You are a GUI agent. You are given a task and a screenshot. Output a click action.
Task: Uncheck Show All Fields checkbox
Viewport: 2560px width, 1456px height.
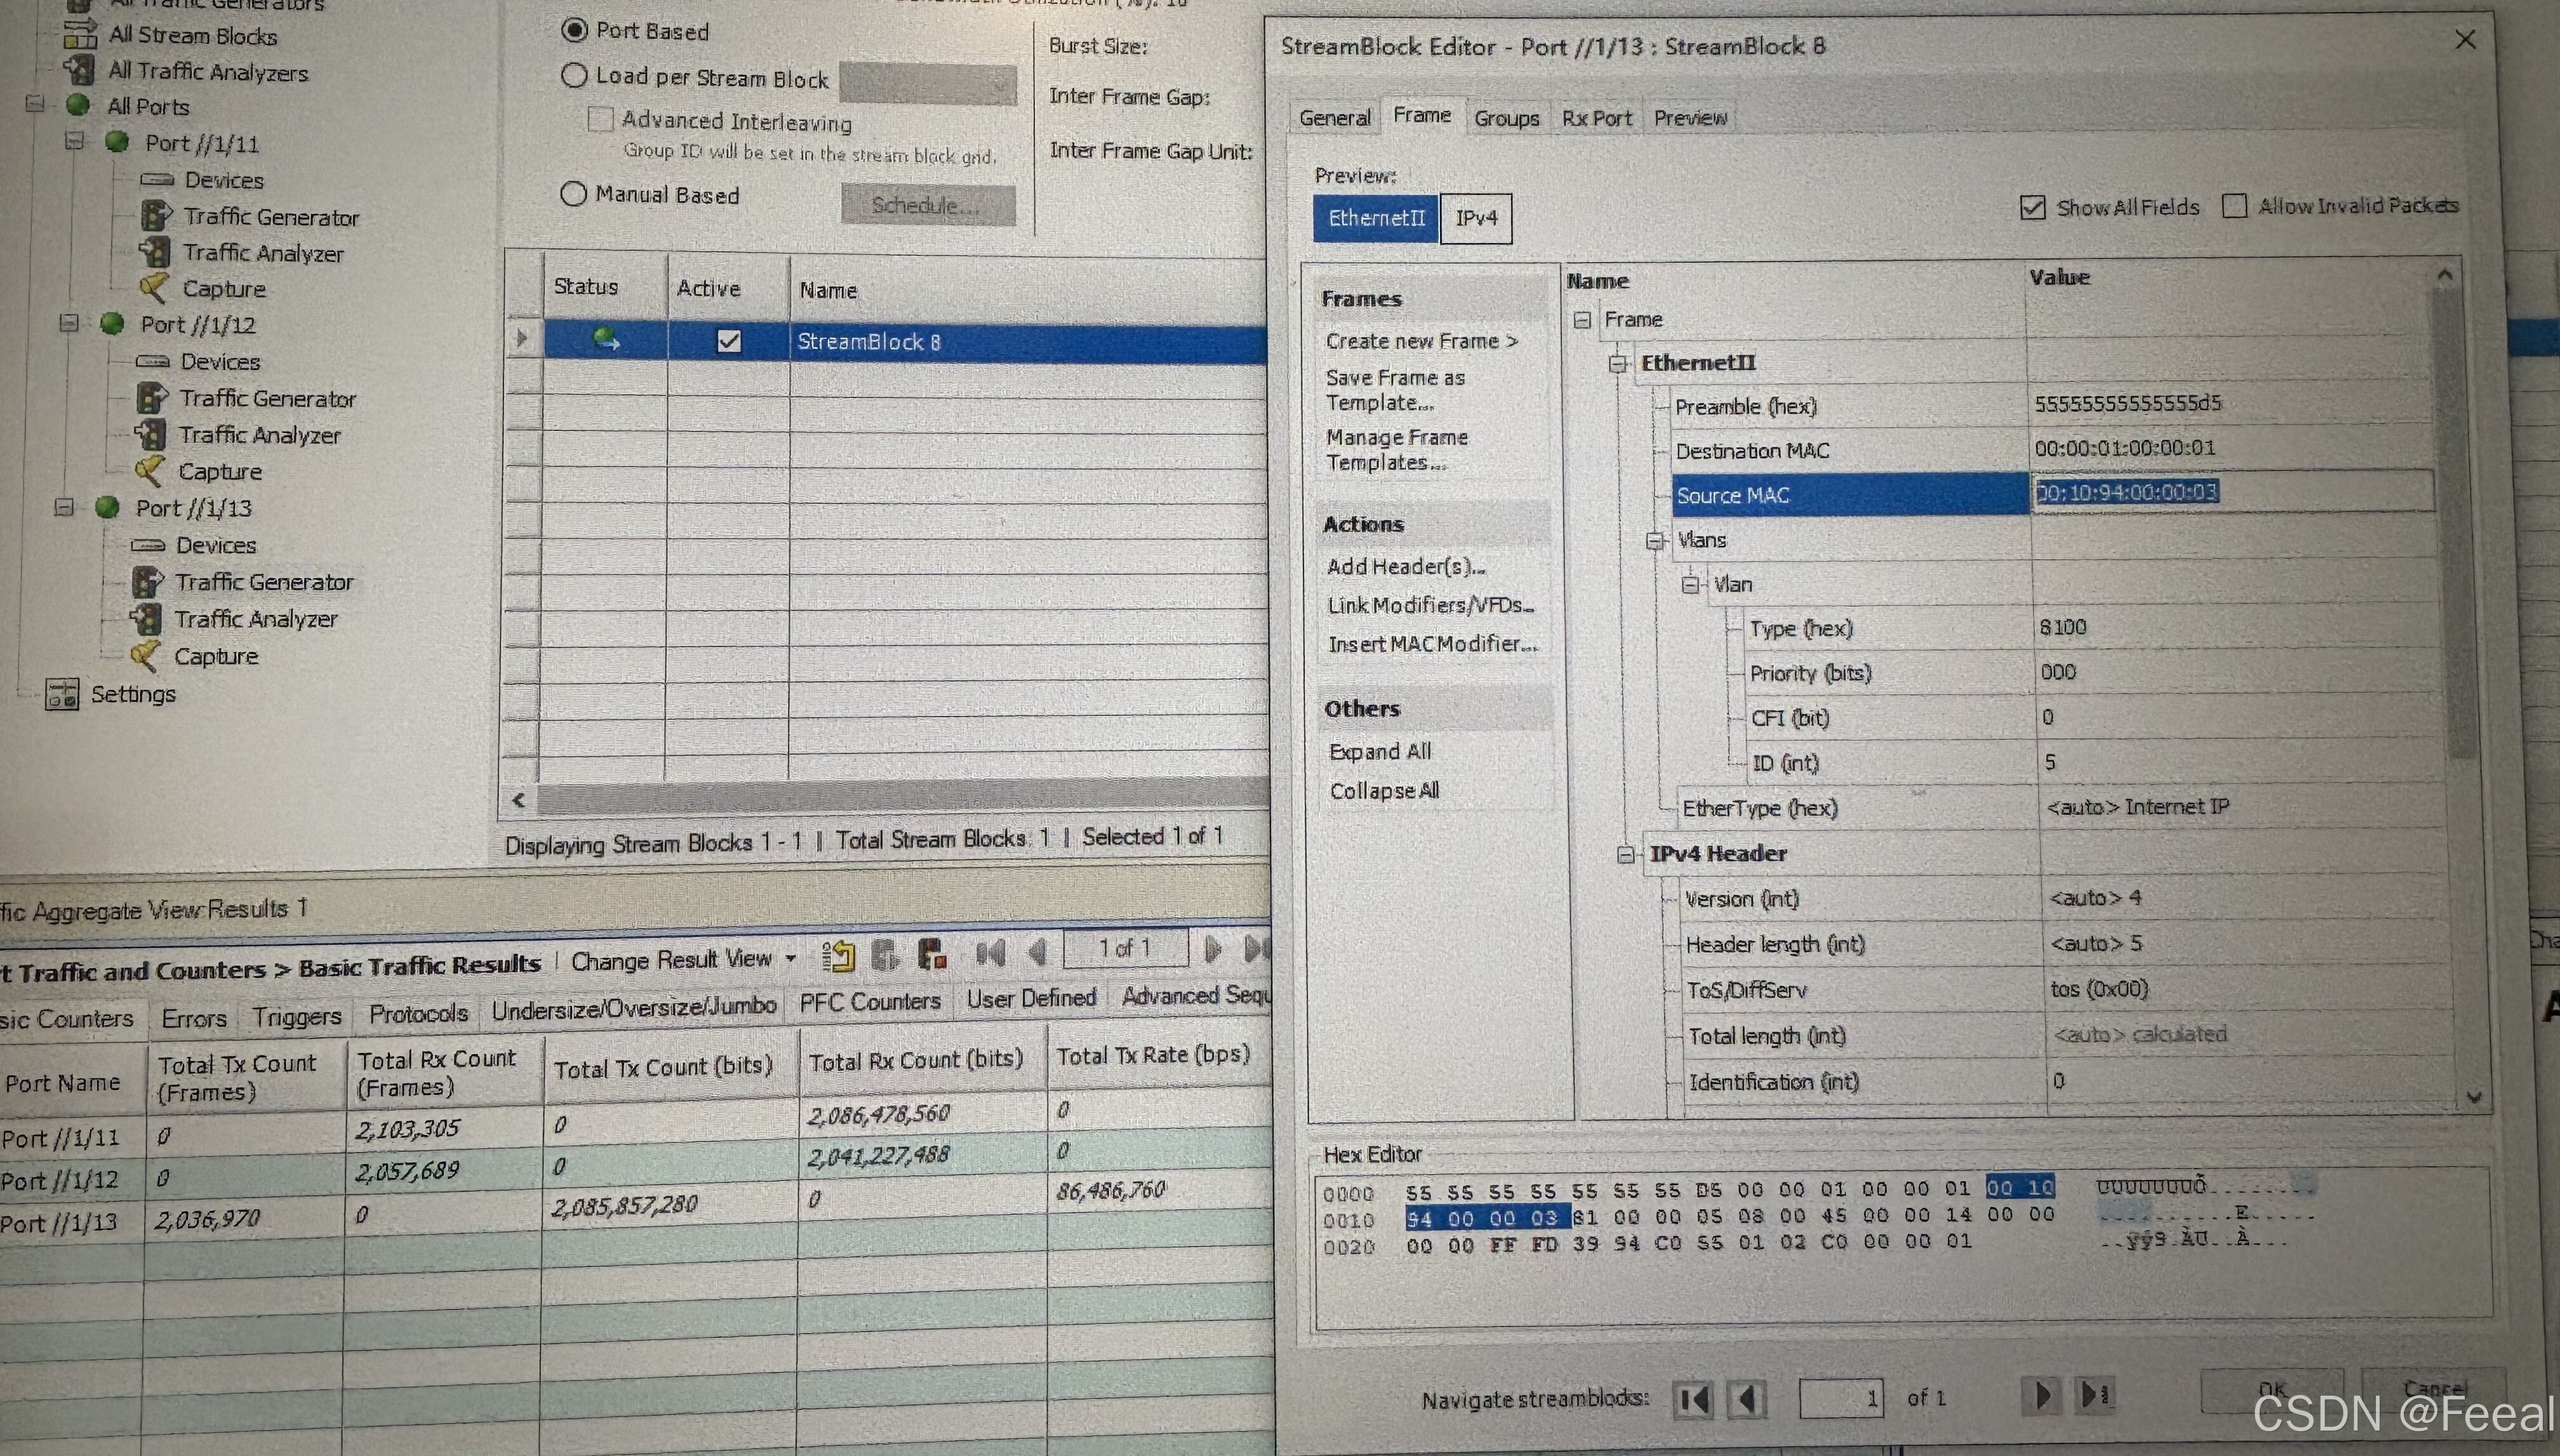click(2032, 207)
